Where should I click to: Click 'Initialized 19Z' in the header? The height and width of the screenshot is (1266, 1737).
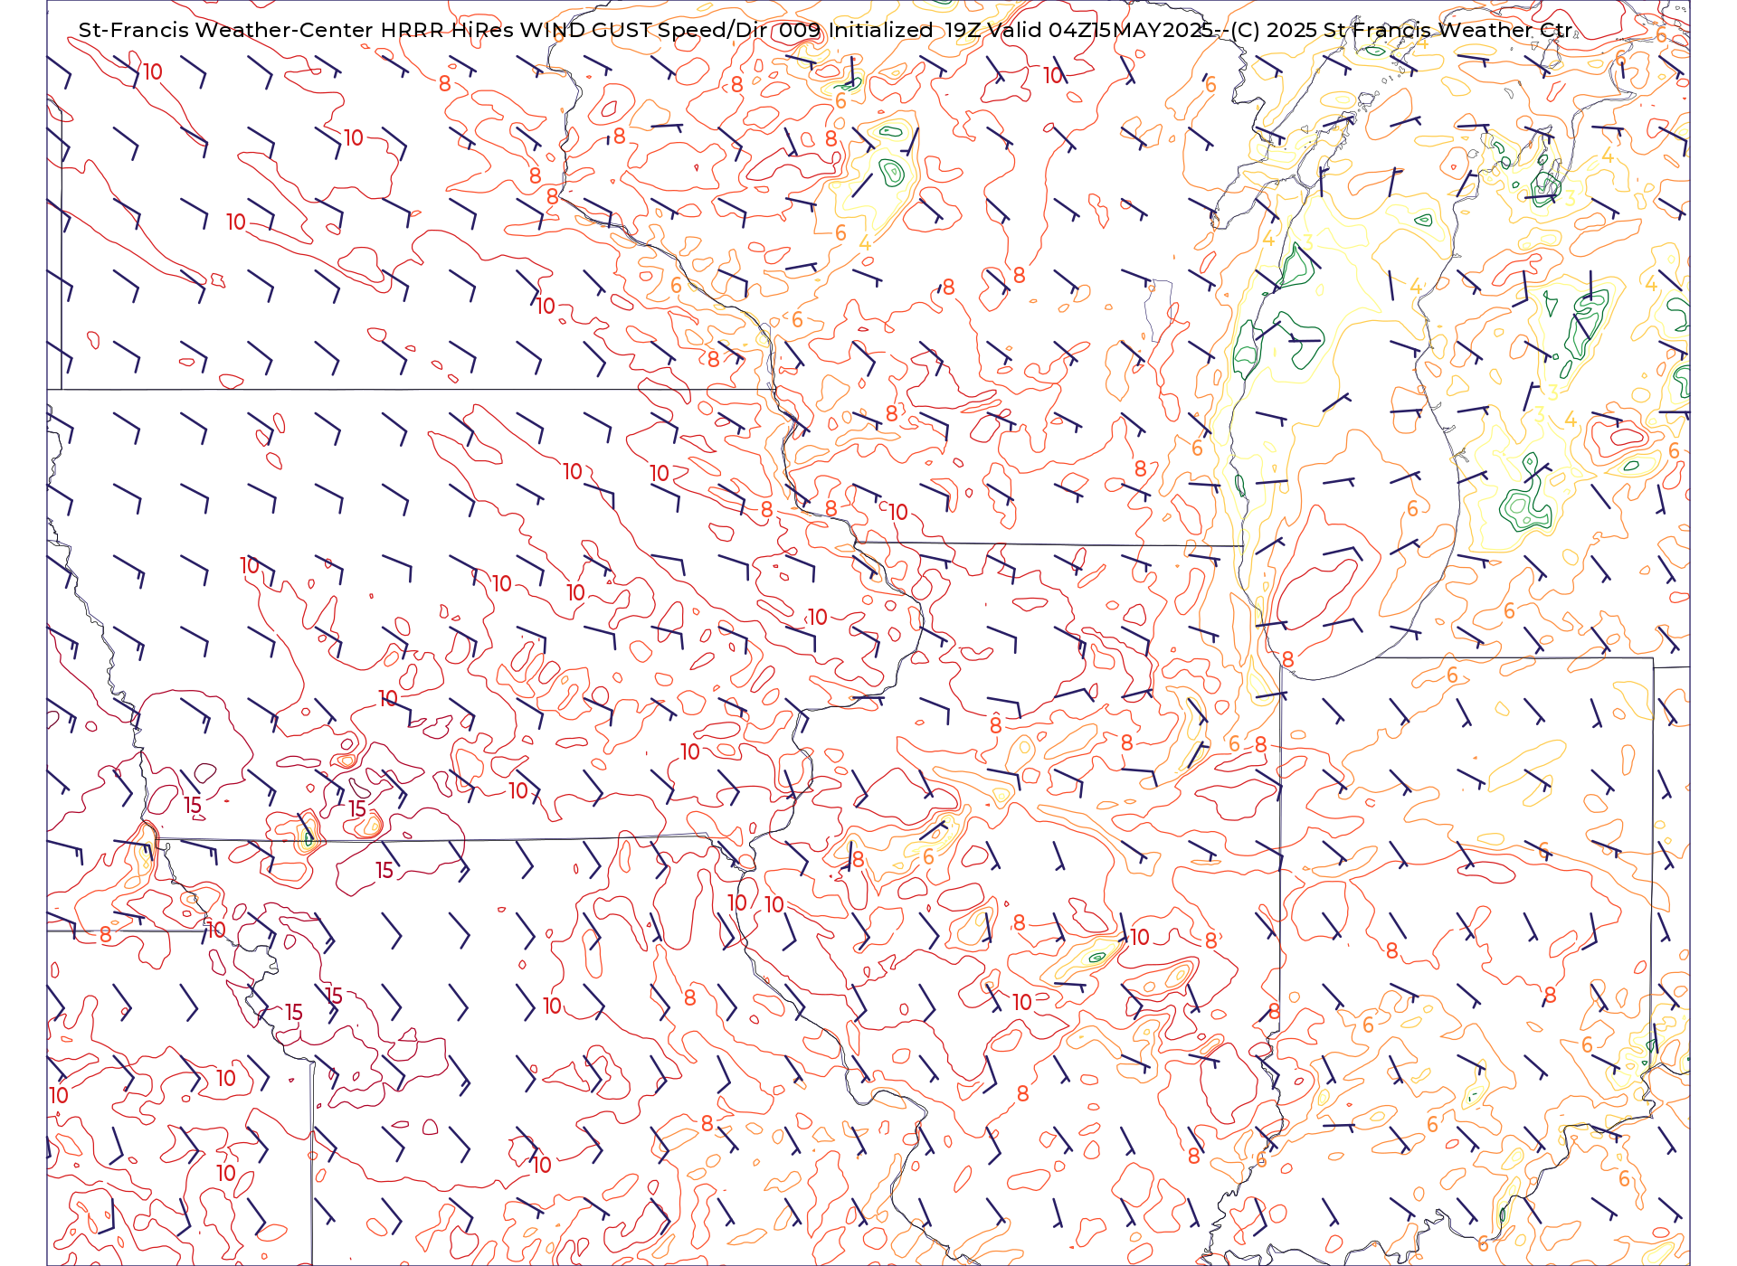904,30
